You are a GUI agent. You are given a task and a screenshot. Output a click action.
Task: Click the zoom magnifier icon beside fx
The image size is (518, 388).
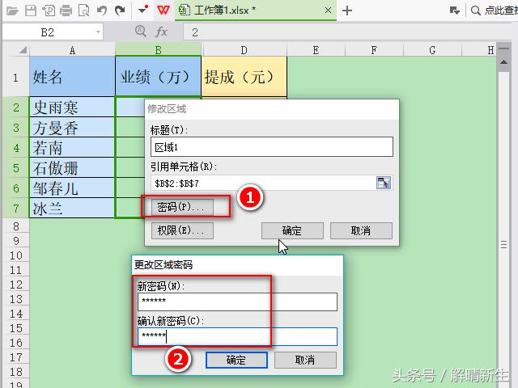(140, 32)
